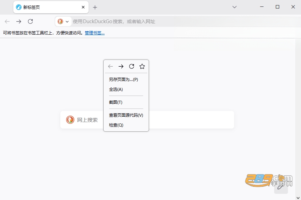
Task: Click DuckDuckGo logo in address bar
Action: click(x=60, y=21)
